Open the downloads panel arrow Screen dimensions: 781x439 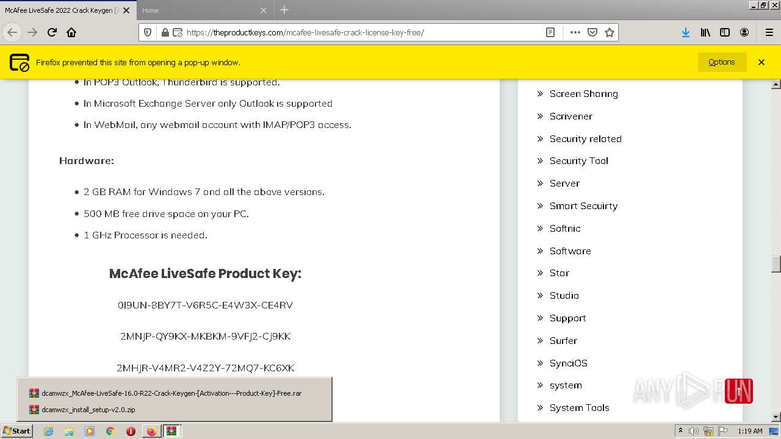686,32
